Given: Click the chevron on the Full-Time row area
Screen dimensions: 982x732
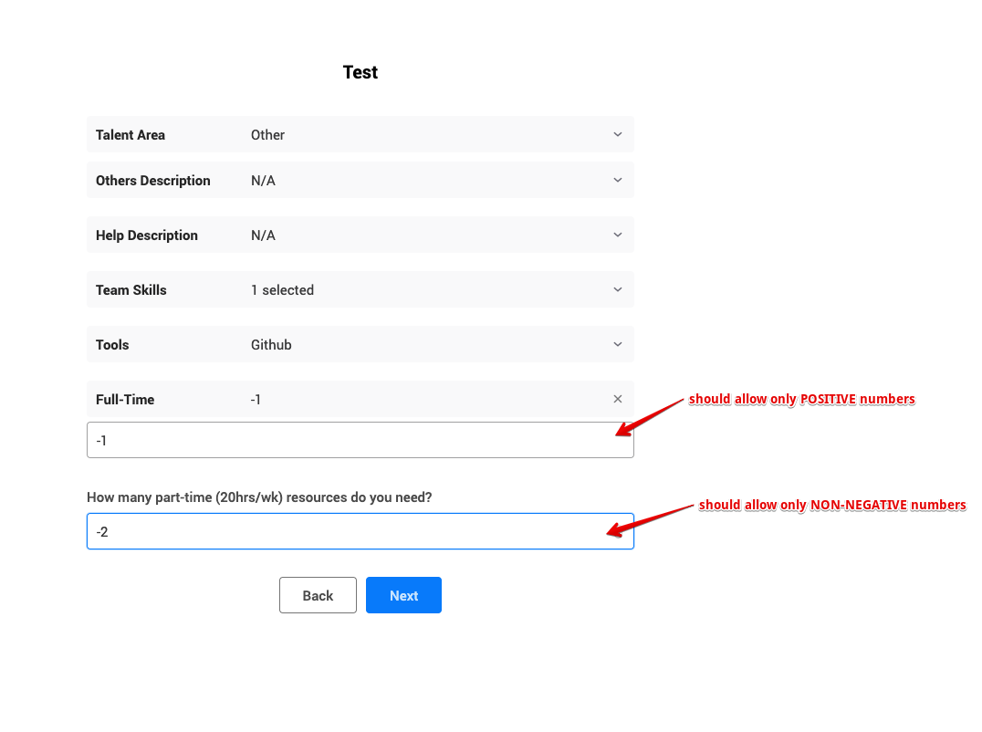Looking at the screenshot, I should [x=618, y=399].
